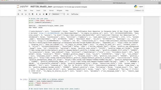Open the Help menu
Image resolution: width=161 pixels, height=90 pixels.
pyautogui.click(x=67, y=10)
